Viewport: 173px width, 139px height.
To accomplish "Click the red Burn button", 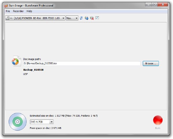I will click(158, 120).
